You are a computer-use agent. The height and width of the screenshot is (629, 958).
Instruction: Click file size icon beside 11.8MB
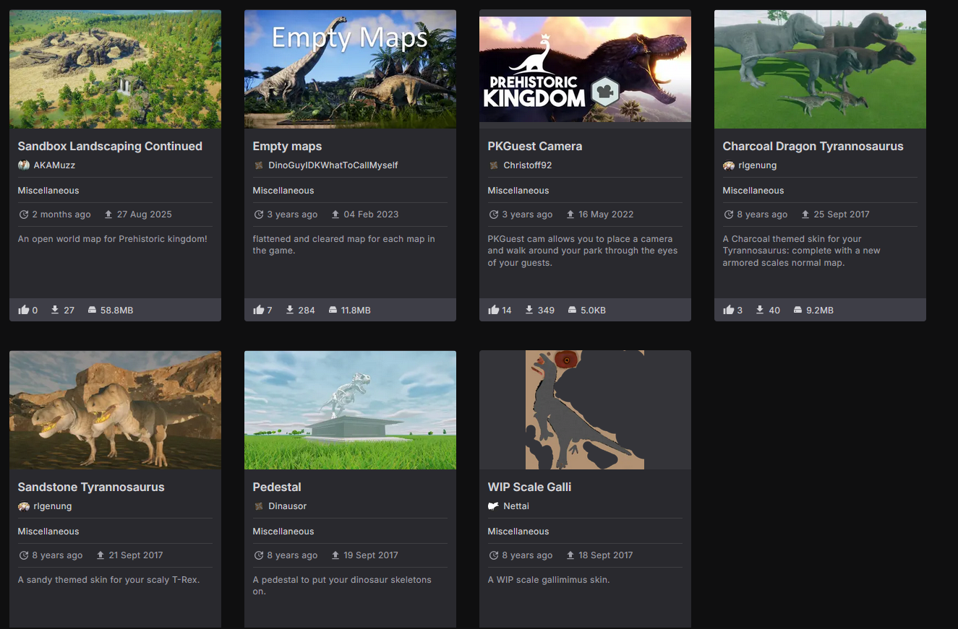333,310
